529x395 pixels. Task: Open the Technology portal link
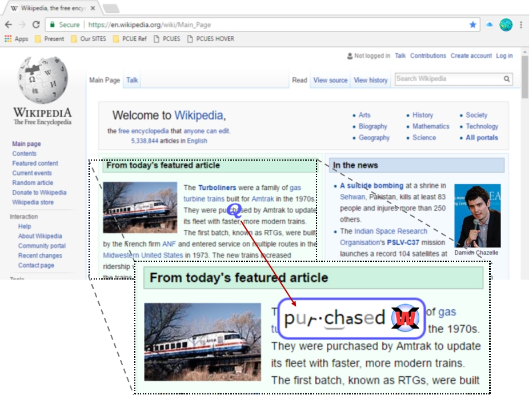click(482, 126)
